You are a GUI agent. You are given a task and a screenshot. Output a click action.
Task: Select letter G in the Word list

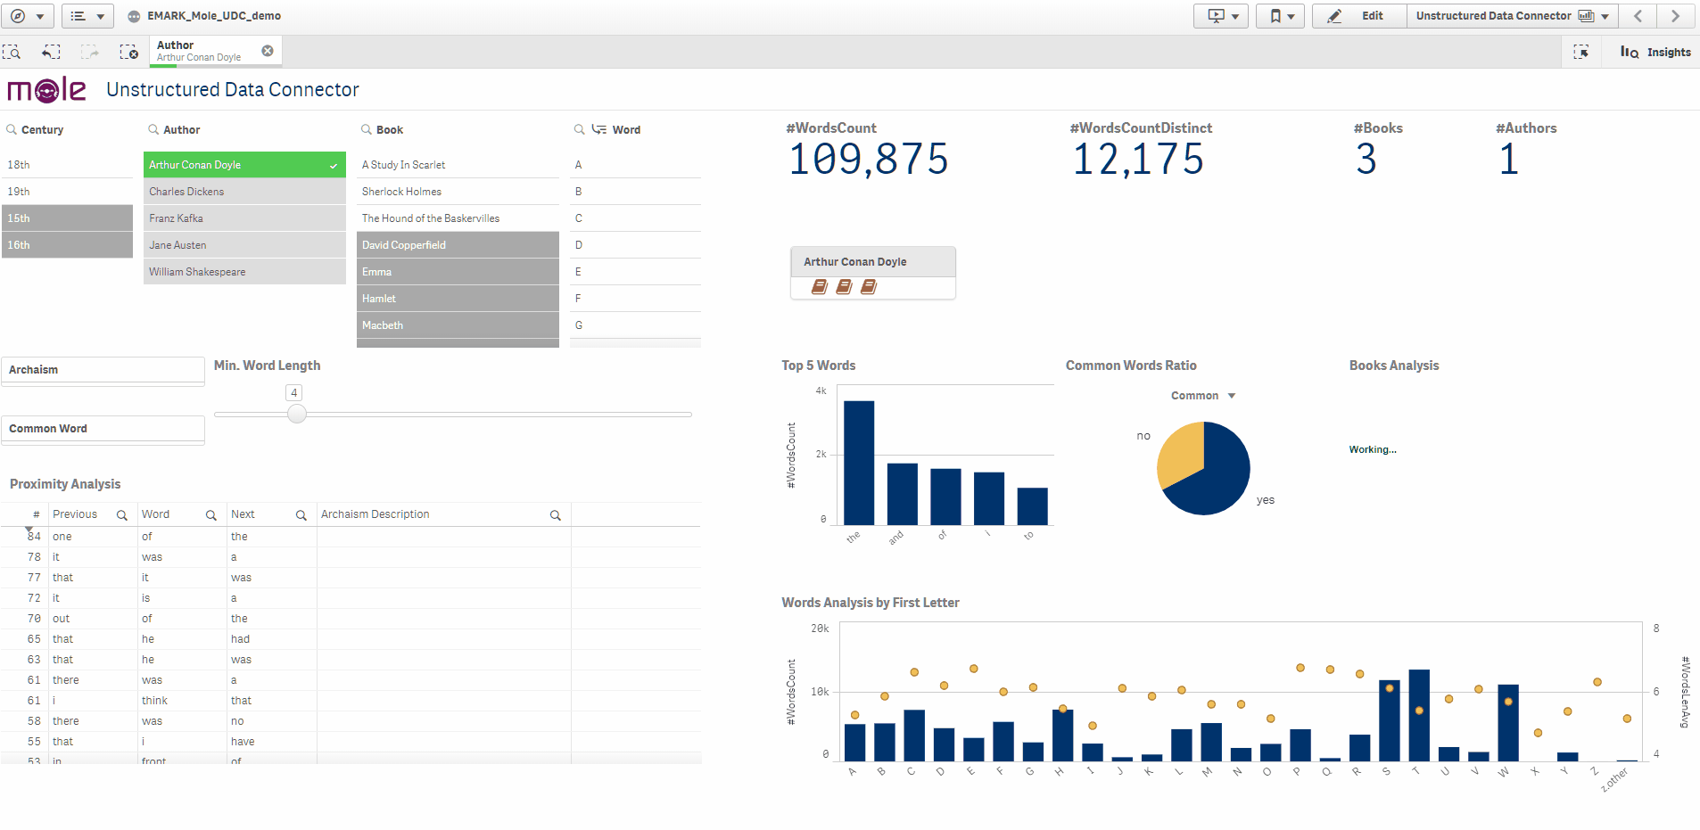pyautogui.click(x=635, y=325)
